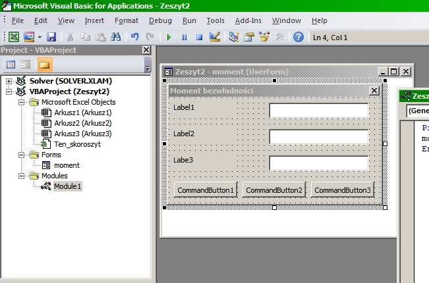
Task: Open the Object Browser toolbar icon
Action: click(264, 37)
